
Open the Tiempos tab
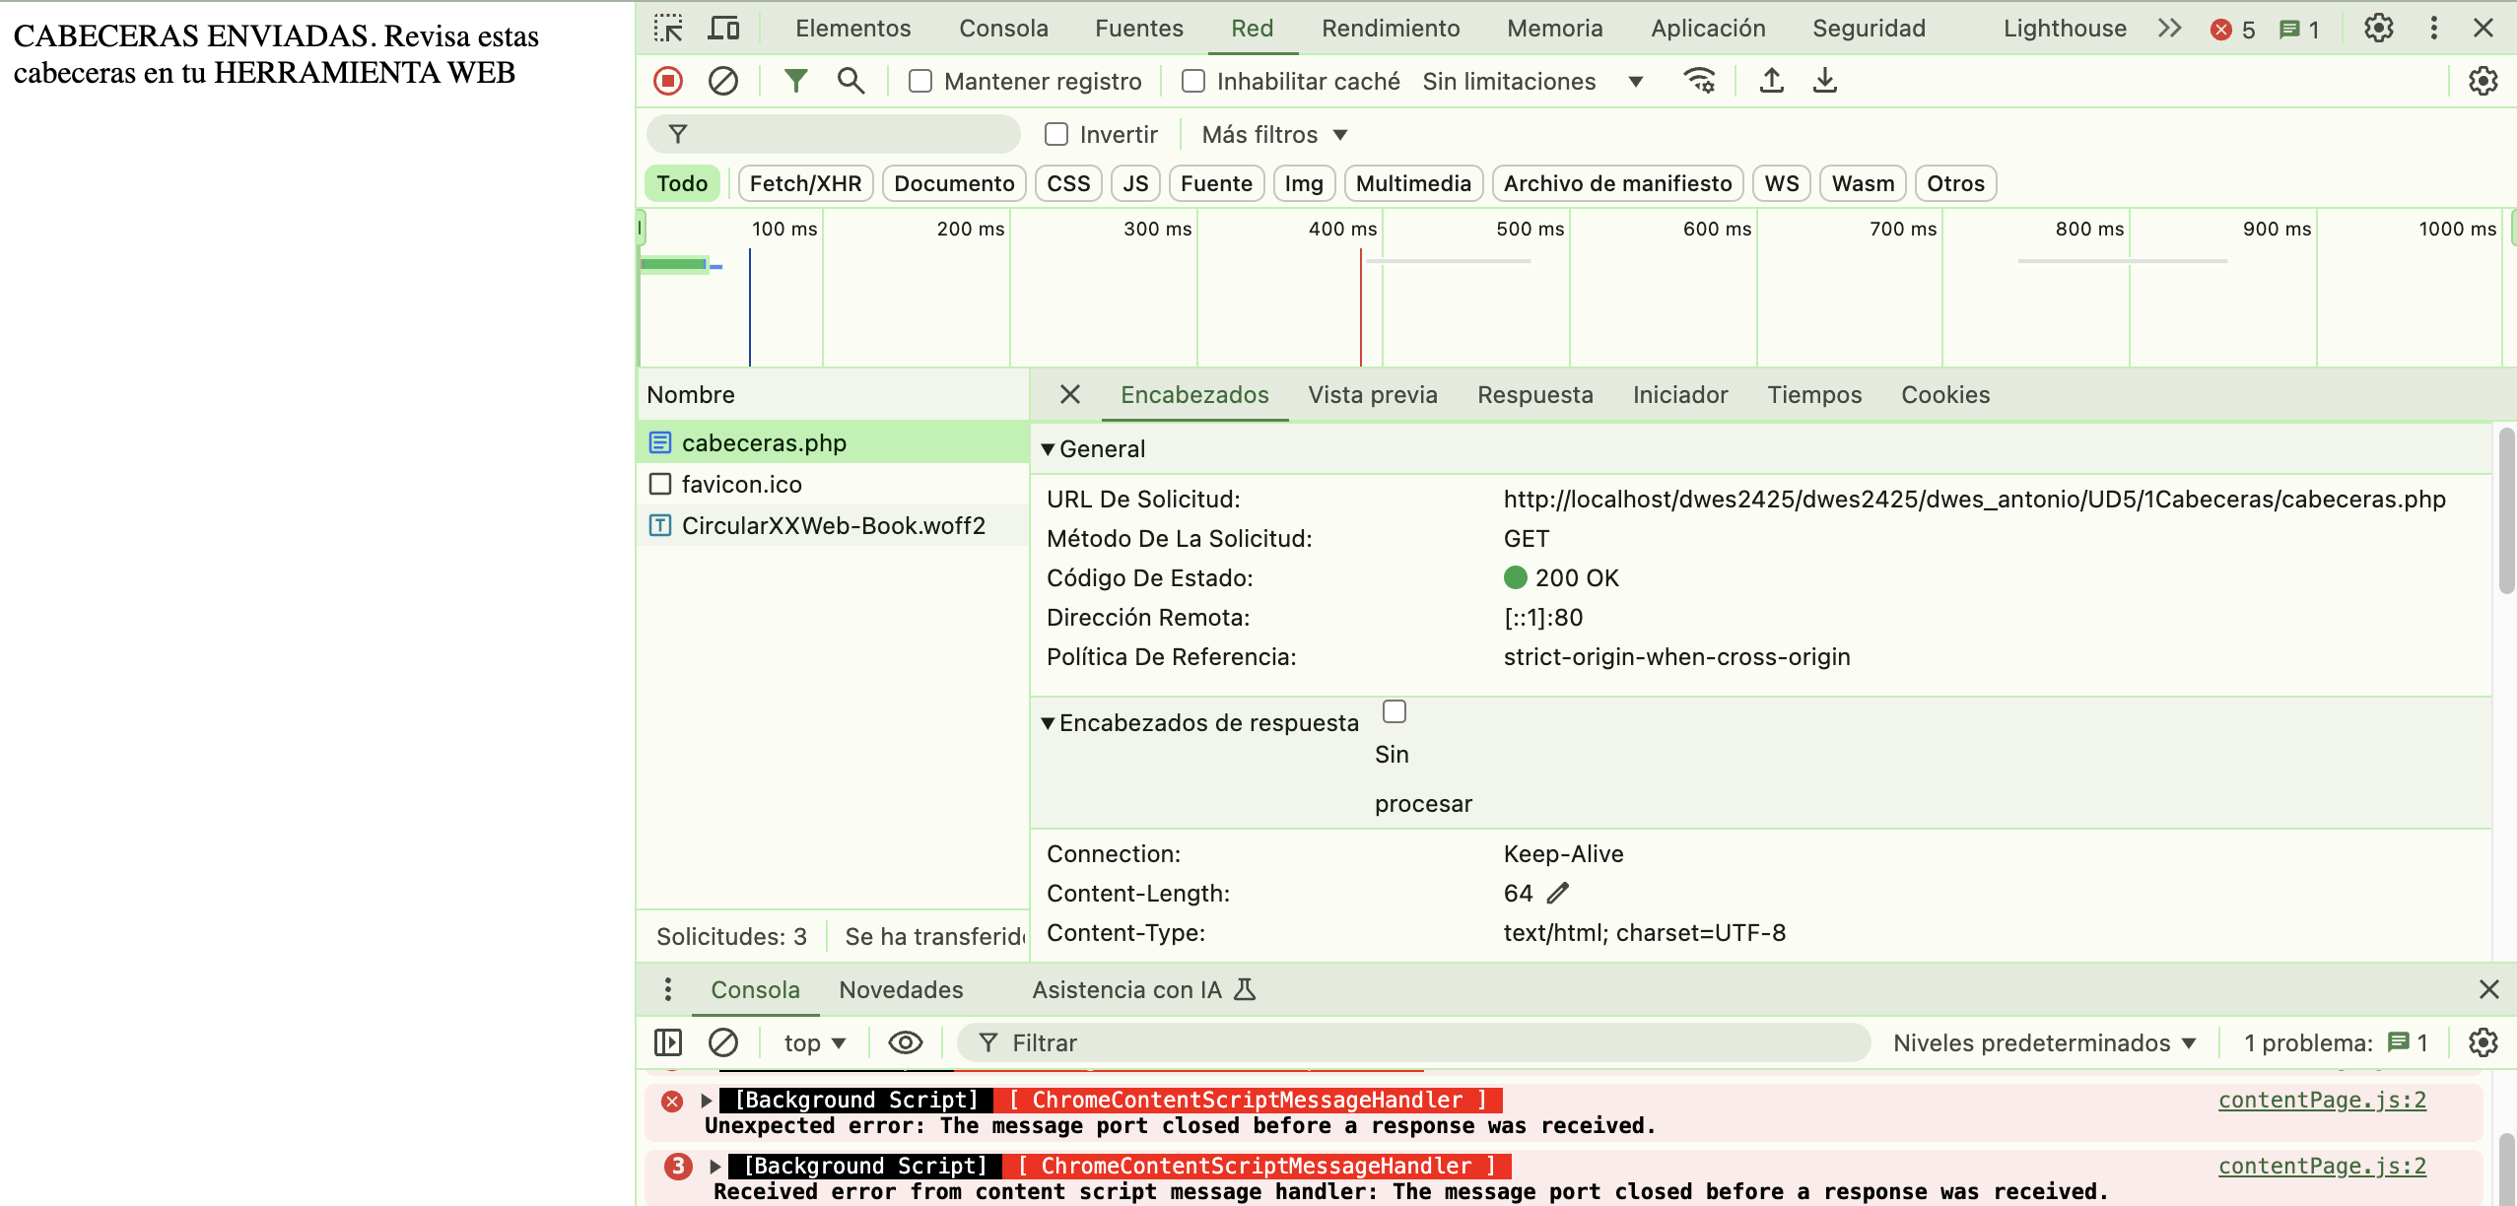(1814, 395)
